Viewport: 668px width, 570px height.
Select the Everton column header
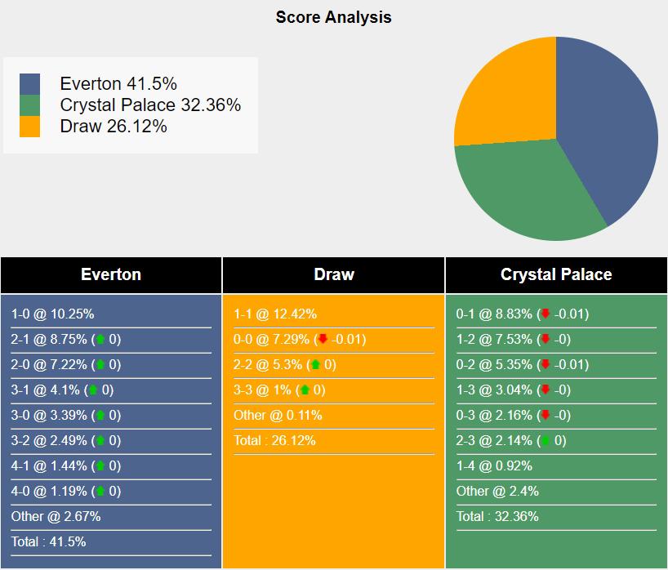click(x=111, y=275)
